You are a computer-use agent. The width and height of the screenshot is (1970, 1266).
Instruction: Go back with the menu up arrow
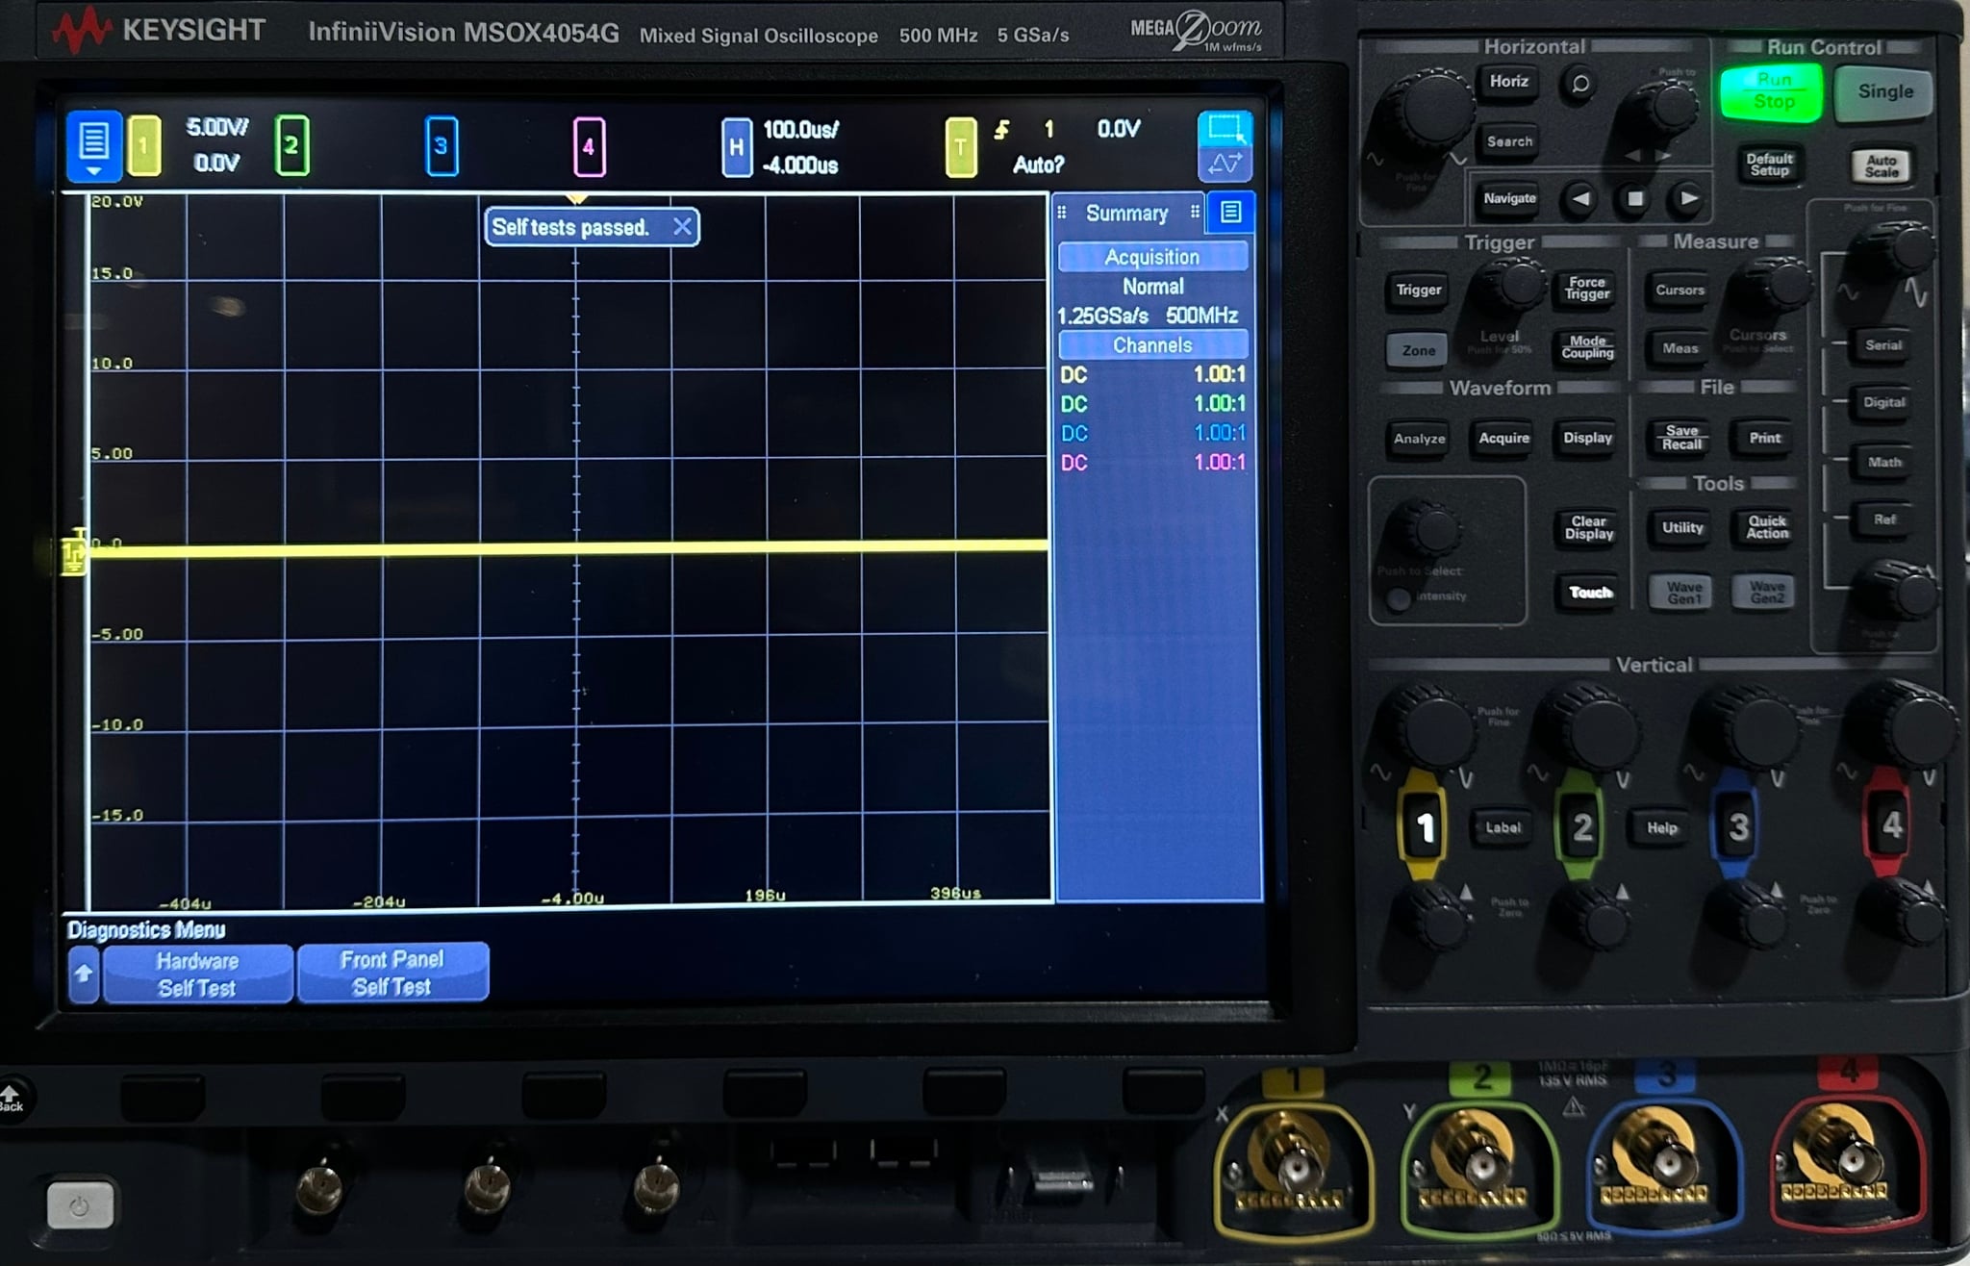pos(84,974)
